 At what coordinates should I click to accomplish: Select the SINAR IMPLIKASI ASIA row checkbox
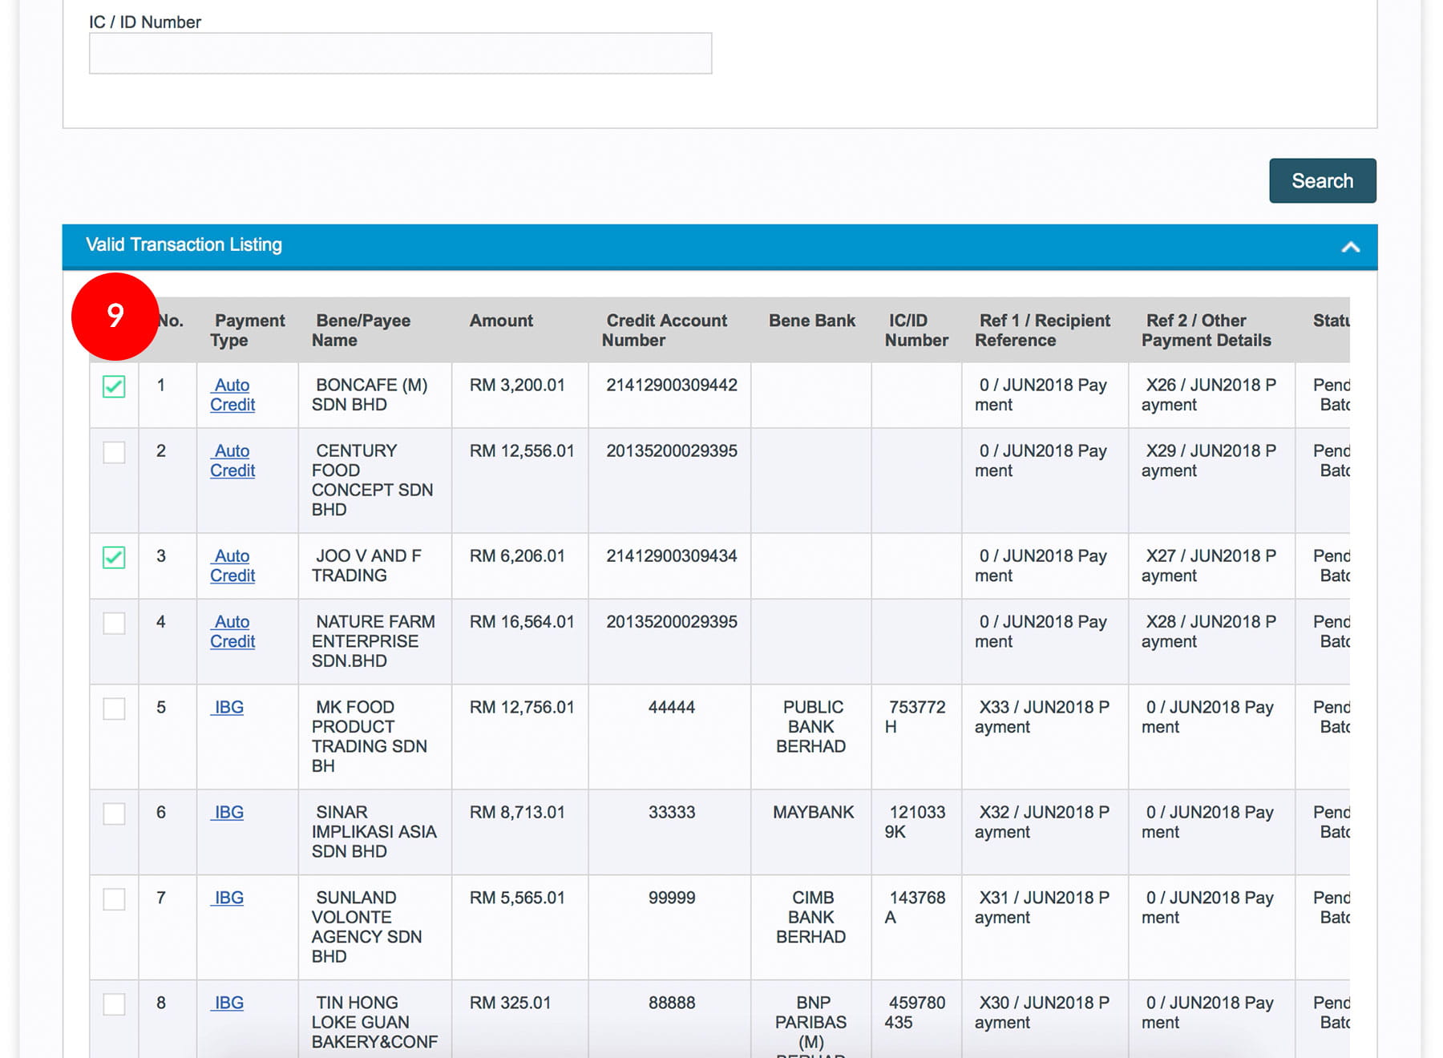pos(114,814)
